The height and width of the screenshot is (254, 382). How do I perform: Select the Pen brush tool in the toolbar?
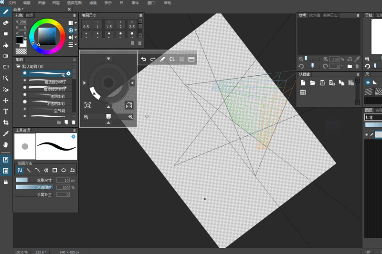pos(6,12)
